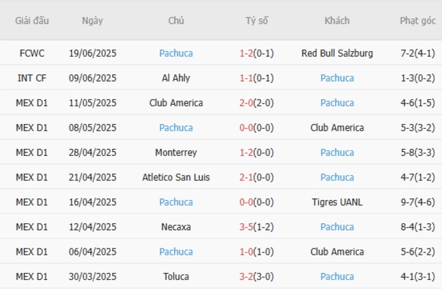442x290 pixels.
Task: Open Pachuca link in 19/06/2025 row
Action: (176, 53)
